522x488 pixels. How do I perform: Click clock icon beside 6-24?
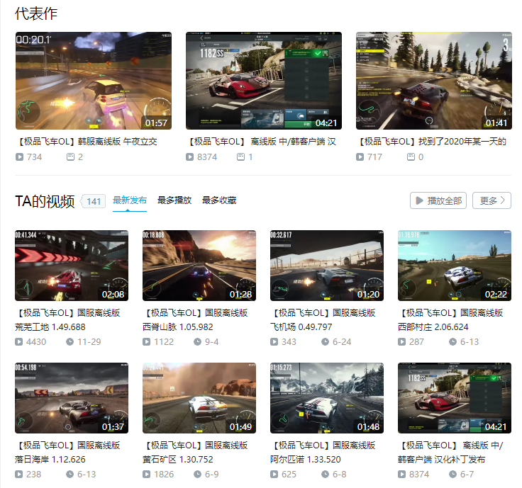pyautogui.click(x=326, y=341)
